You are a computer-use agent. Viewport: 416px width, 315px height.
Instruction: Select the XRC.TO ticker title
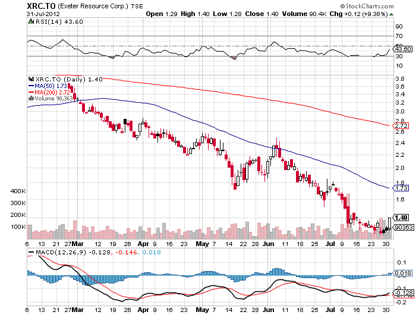tap(41, 5)
